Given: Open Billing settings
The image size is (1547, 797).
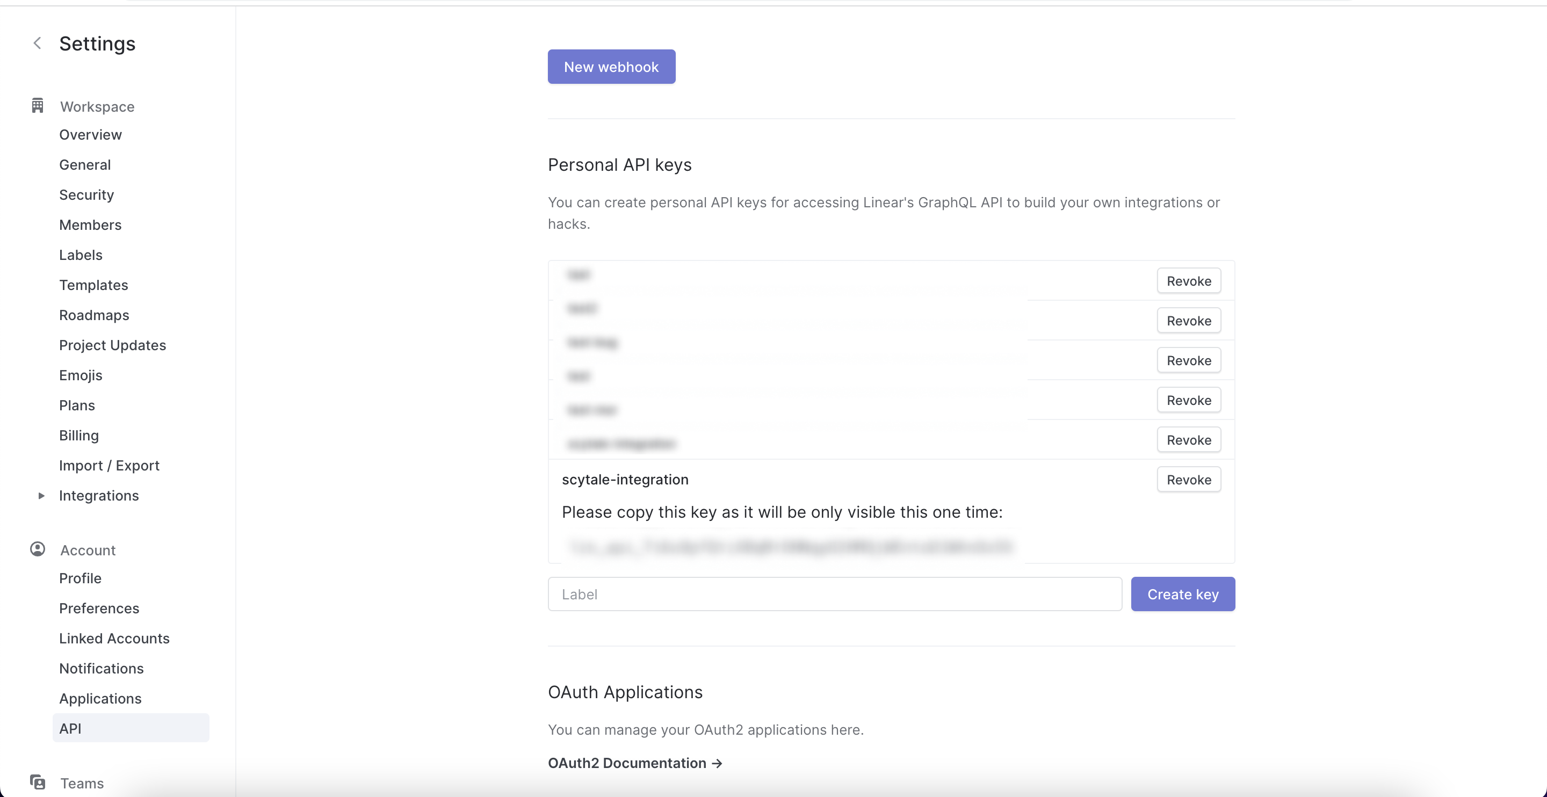Looking at the screenshot, I should [x=78, y=435].
